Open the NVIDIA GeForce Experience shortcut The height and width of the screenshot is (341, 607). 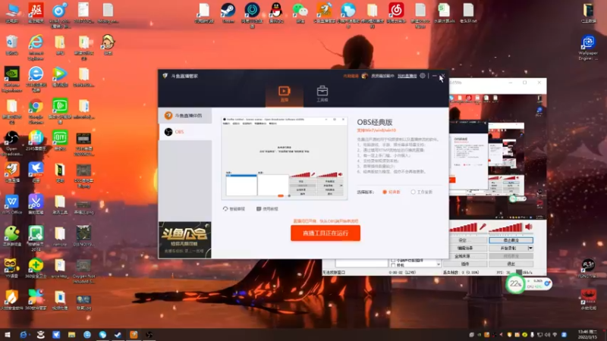[11, 79]
